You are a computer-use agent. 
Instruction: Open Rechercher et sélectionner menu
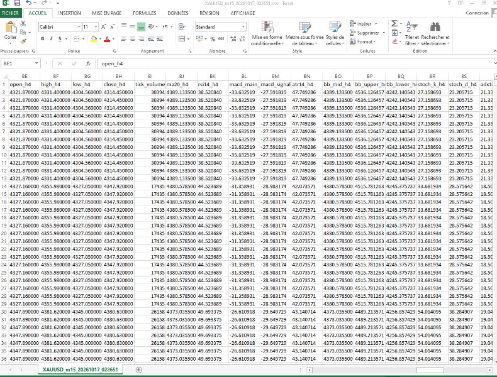[x=435, y=33]
